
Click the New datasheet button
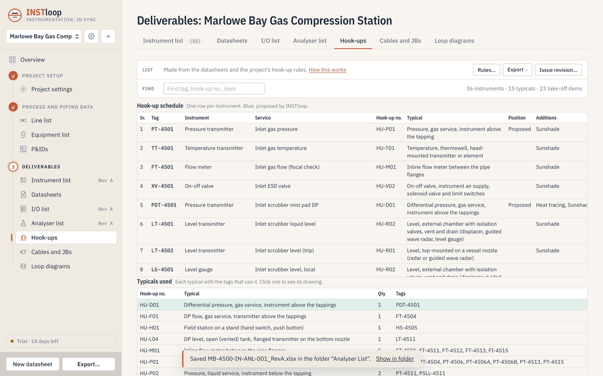(32, 364)
